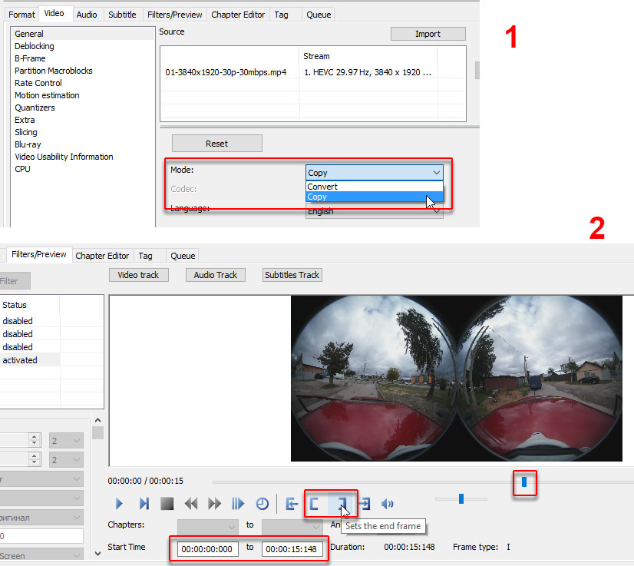Image resolution: width=634 pixels, height=566 pixels.
Task: Select Extra entry in settings list
Action: pyautogui.click(x=82, y=120)
